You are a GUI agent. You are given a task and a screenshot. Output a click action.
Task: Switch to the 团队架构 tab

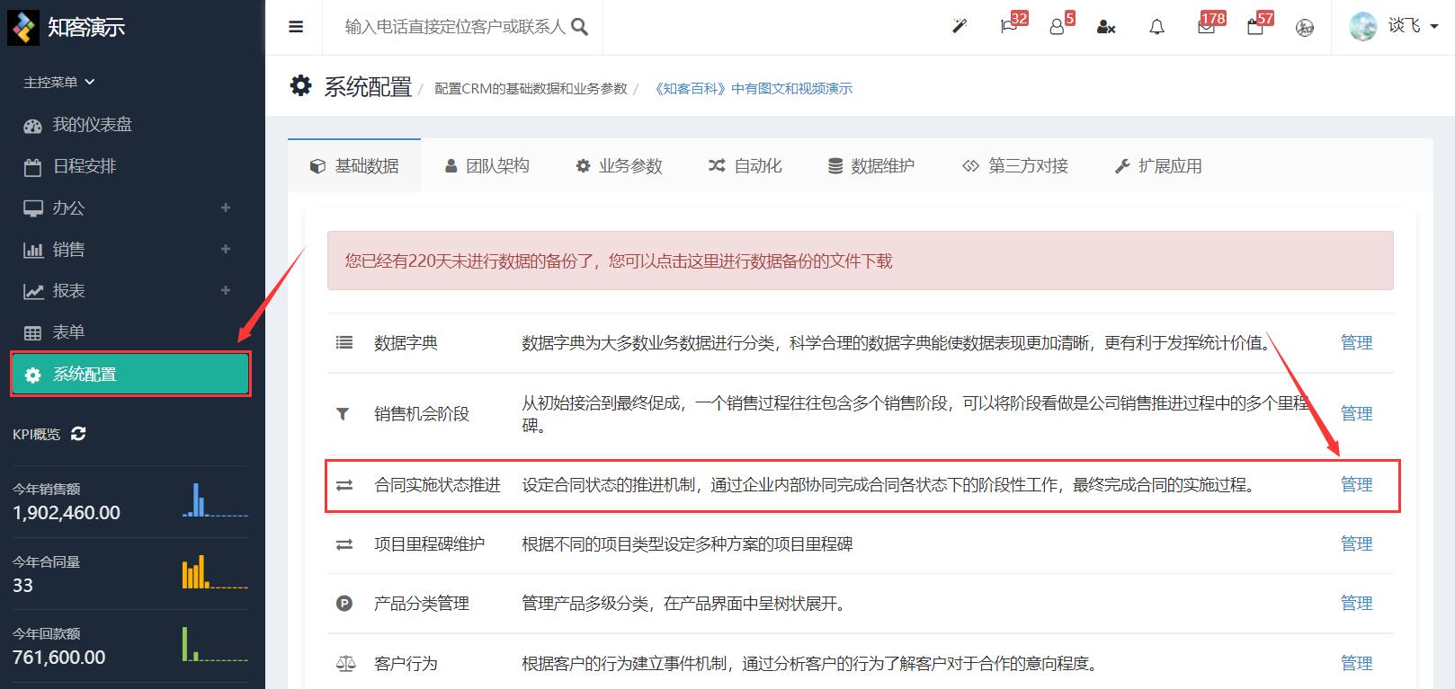[486, 166]
